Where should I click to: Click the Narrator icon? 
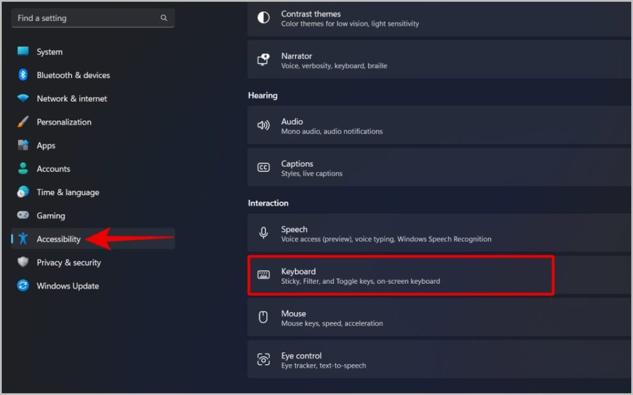[263, 60]
